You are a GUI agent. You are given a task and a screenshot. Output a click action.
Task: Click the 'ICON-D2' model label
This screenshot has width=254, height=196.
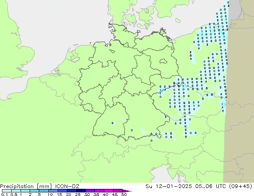pos(67,186)
